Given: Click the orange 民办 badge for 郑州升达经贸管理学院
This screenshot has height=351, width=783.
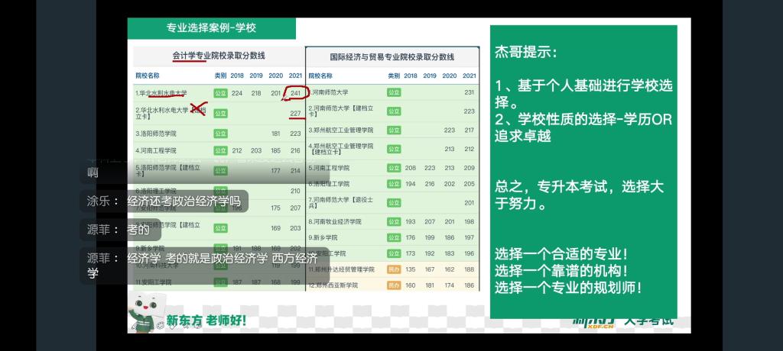Looking at the screenshot, I should [x=394, y=269].
